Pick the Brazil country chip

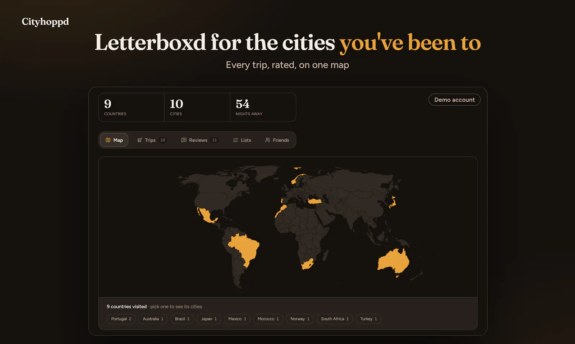pyautogui.click(x=182, y=319)
